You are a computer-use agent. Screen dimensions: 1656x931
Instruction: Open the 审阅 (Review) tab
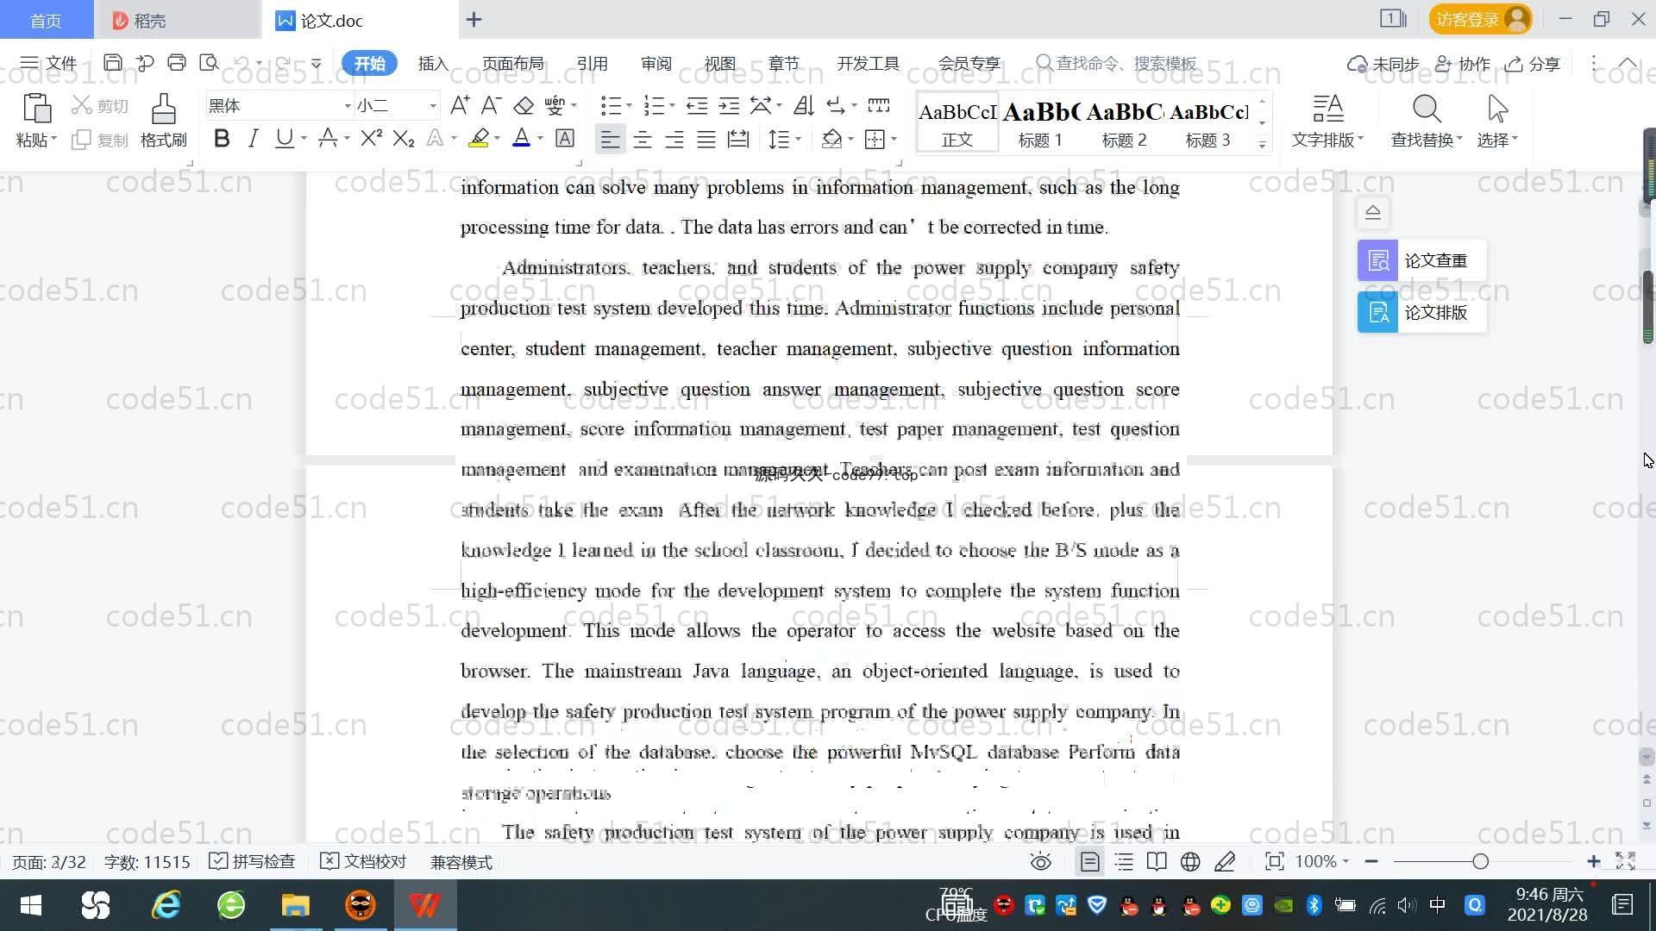point(655,64)
